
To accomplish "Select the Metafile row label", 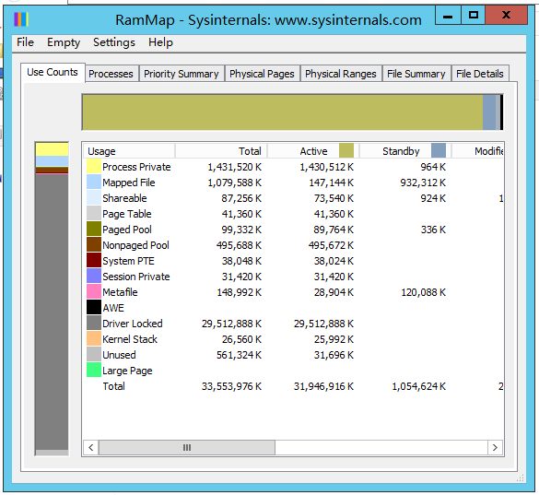I will (120, 292).
